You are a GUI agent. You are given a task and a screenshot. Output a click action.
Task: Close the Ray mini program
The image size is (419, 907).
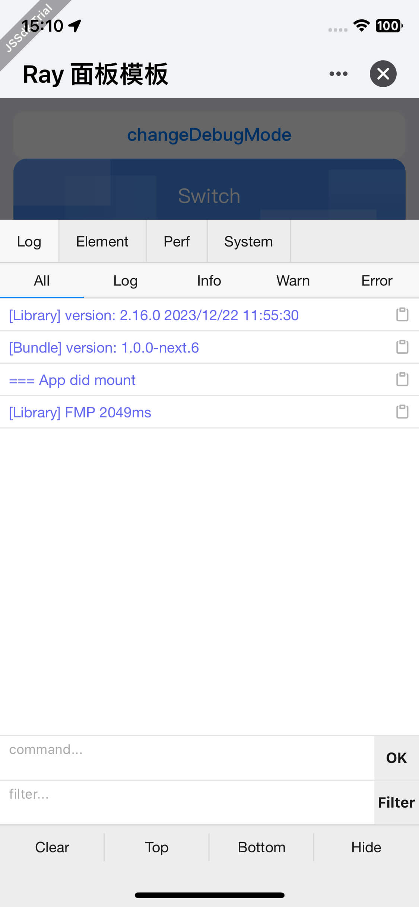(x=383, y=74)
